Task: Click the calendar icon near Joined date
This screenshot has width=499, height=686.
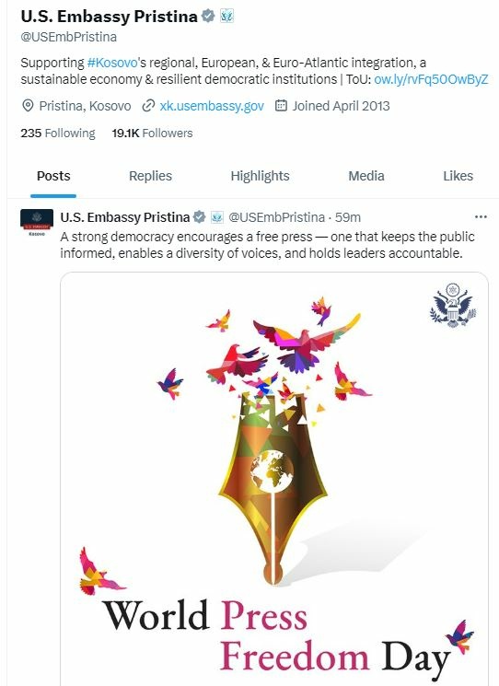Action: pyautogui.click(x=281, y=106)
